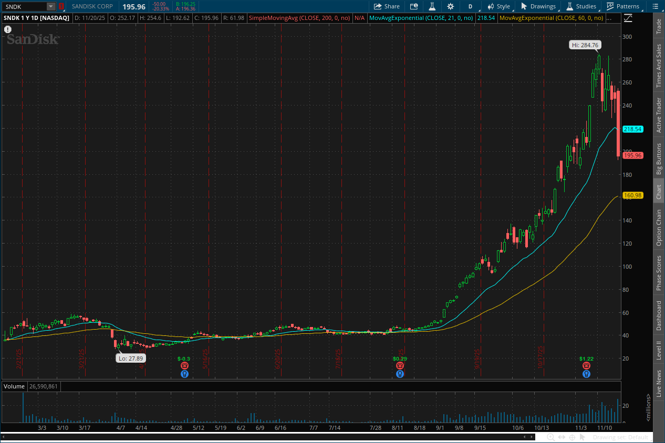Select the pan chart tool
Image resolution: width=665 pixels, height=443 pixels.
[x=561, y=437]
